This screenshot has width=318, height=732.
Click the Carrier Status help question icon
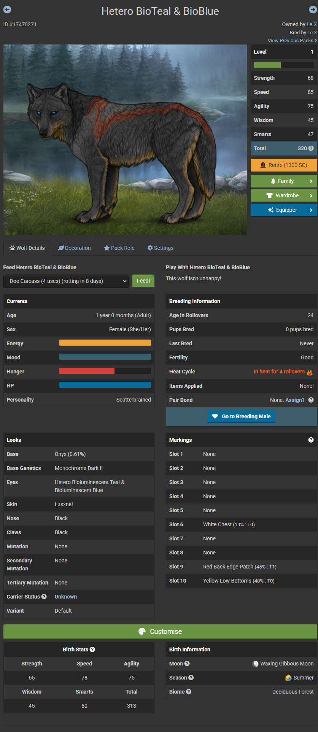pos(44,597)
